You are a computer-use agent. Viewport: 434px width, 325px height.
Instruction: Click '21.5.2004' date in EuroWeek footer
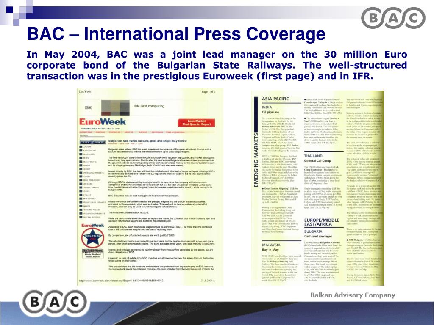[x=208, y=280]
